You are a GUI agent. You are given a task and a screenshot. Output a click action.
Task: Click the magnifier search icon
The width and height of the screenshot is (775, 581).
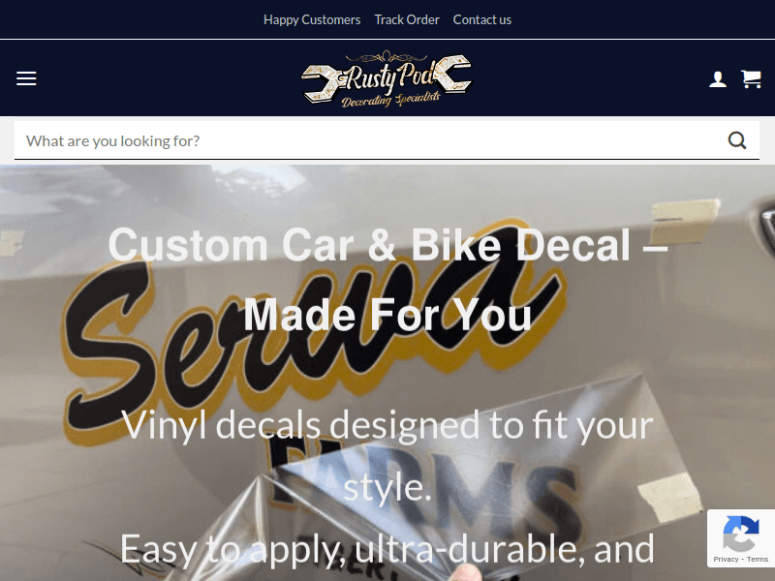[737, 140]
